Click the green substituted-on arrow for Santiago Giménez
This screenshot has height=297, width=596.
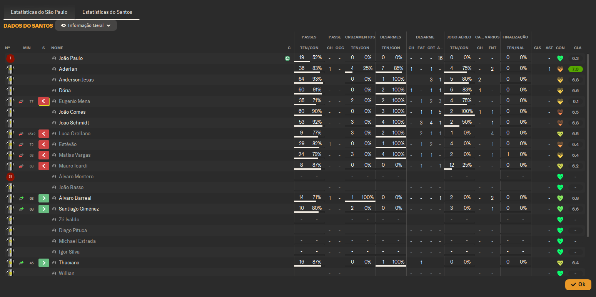(x=44, y=209)
